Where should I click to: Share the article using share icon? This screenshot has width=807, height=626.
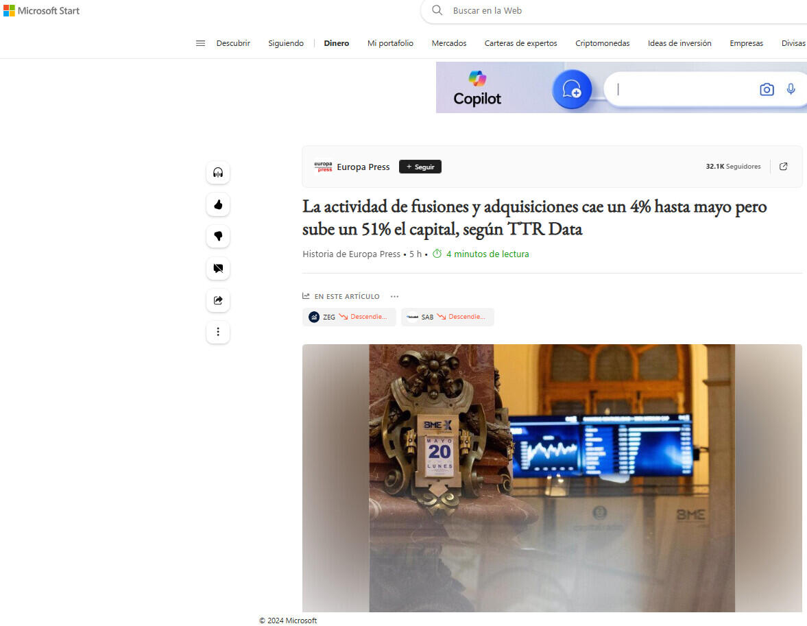pyautogui.click(x=218, y=300)
